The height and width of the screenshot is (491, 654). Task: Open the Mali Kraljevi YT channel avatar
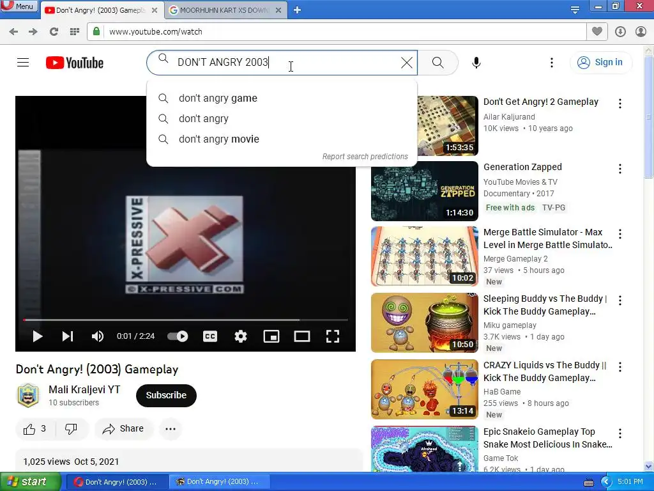(28, 395)
